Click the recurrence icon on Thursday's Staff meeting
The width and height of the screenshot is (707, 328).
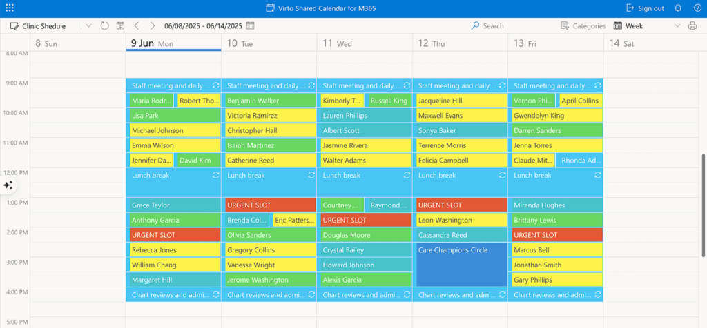[503, 85]
